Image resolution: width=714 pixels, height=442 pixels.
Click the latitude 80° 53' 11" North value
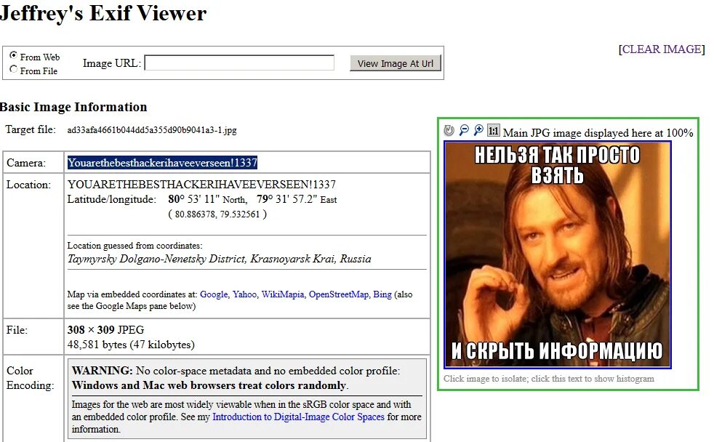[208, 199]
